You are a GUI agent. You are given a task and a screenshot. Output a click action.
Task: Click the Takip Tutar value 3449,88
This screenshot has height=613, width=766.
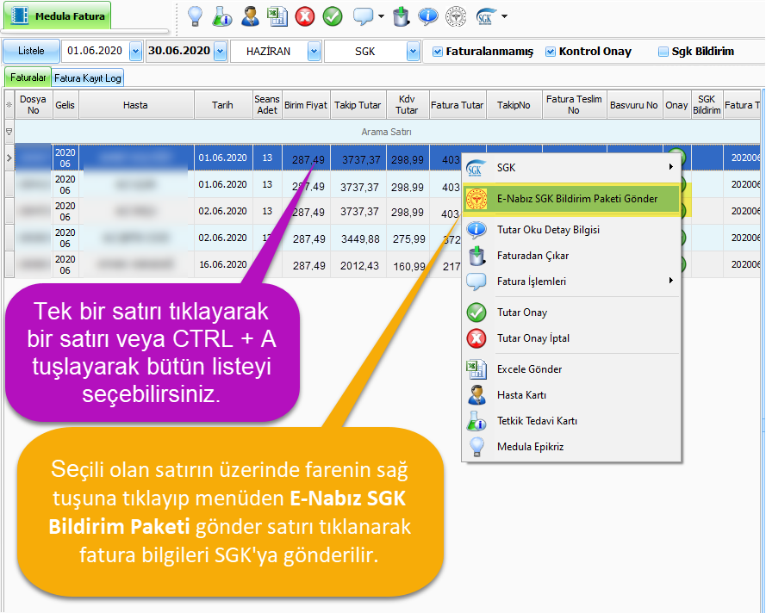pyautogui.click(x=359, y=238)
